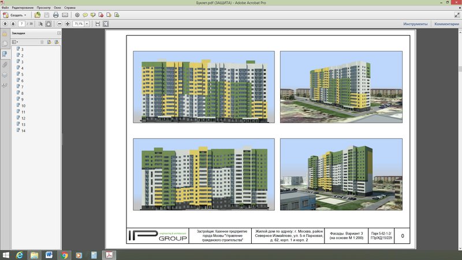Select the Hand pan tool
Image resolution: width=462 pixels, height=260 pixels.
click(x=49, y=24)
